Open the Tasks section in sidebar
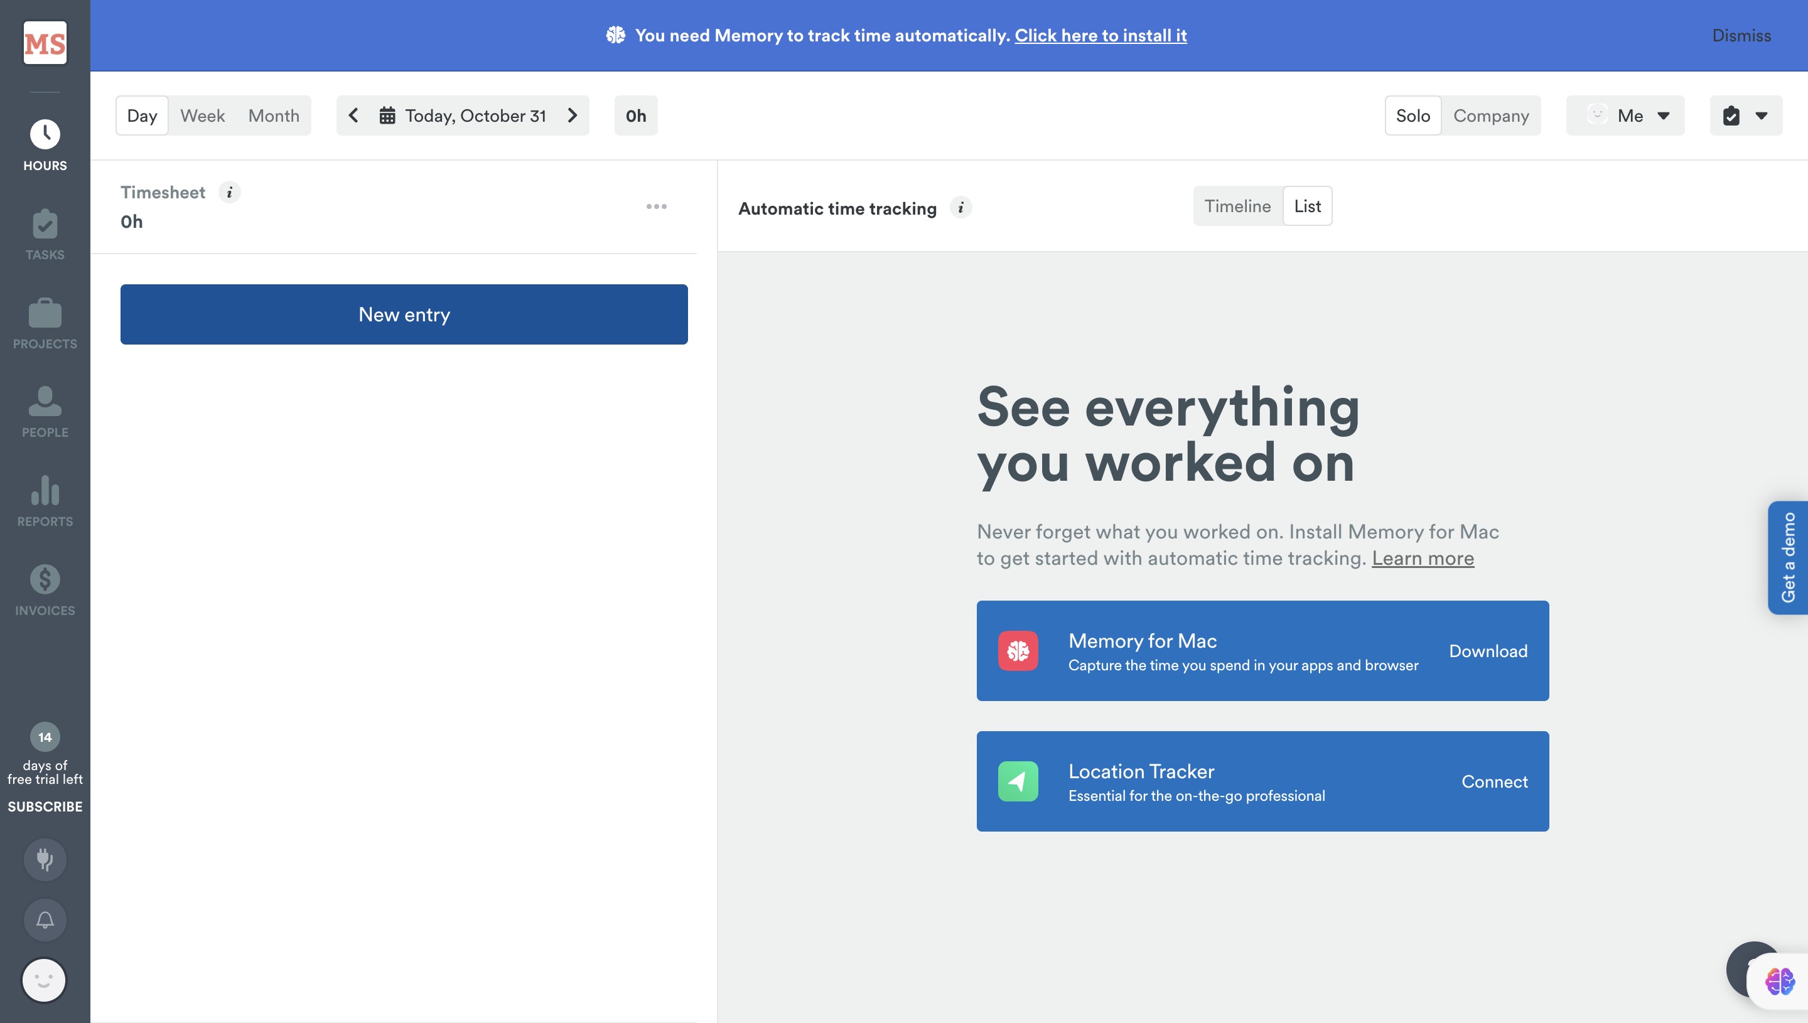 pos(45,235)
